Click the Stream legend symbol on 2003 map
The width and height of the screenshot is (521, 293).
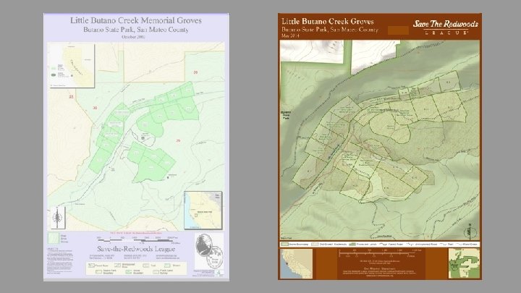[x=167, y=266]
